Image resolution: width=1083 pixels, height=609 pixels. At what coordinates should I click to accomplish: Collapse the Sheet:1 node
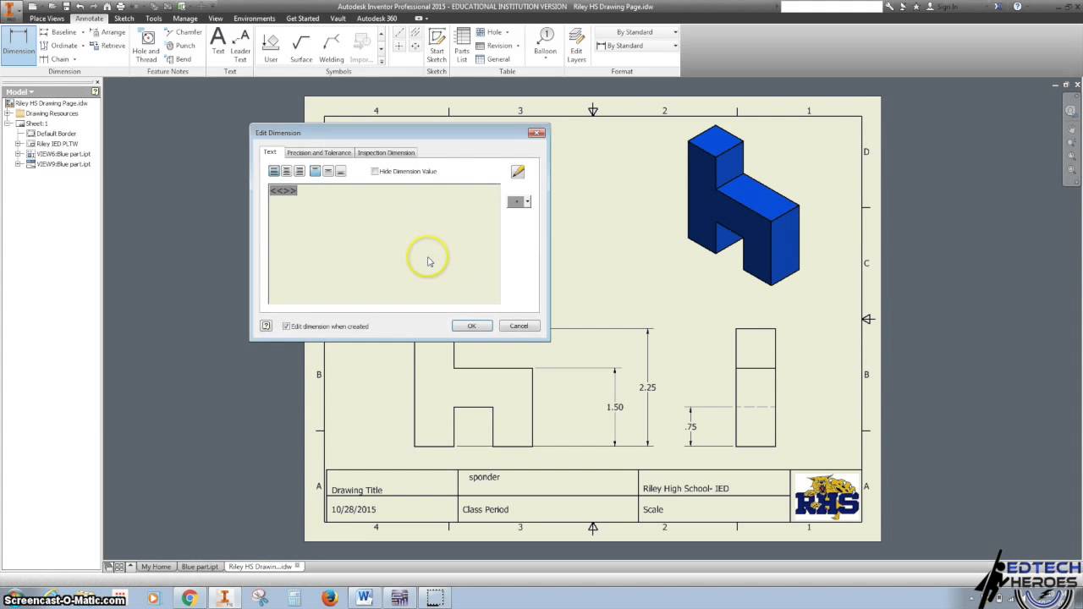(x=8, y=123)
